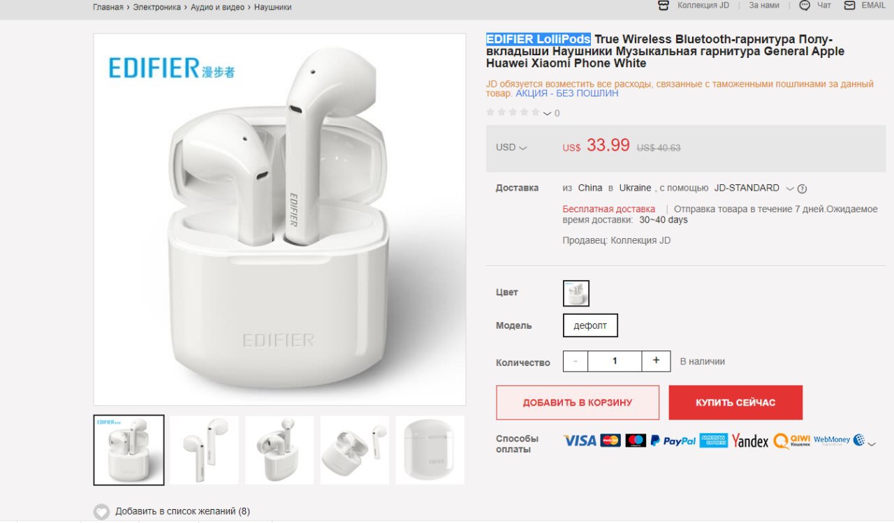
Task: Select the Visa payment logo
Action: (x=580, y=441)
